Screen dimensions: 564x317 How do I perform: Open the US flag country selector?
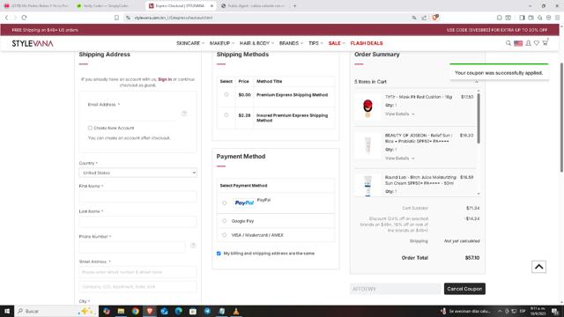(518, 43)
